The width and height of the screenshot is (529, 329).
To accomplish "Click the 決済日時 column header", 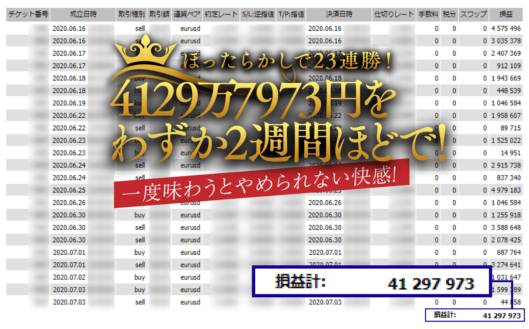I will click(339, 14).
